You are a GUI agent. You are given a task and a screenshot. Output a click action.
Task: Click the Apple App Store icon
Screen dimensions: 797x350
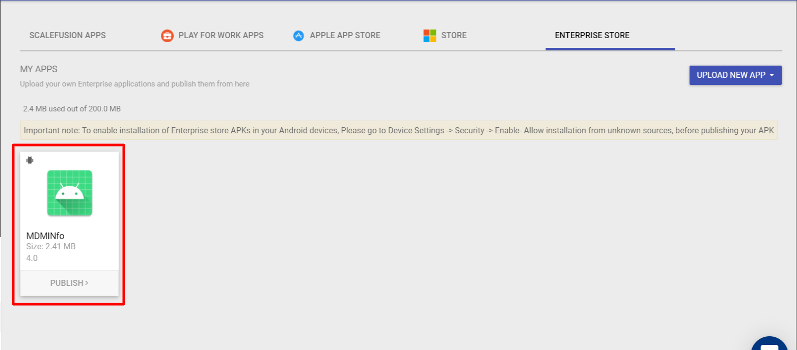tap(298, 36)
